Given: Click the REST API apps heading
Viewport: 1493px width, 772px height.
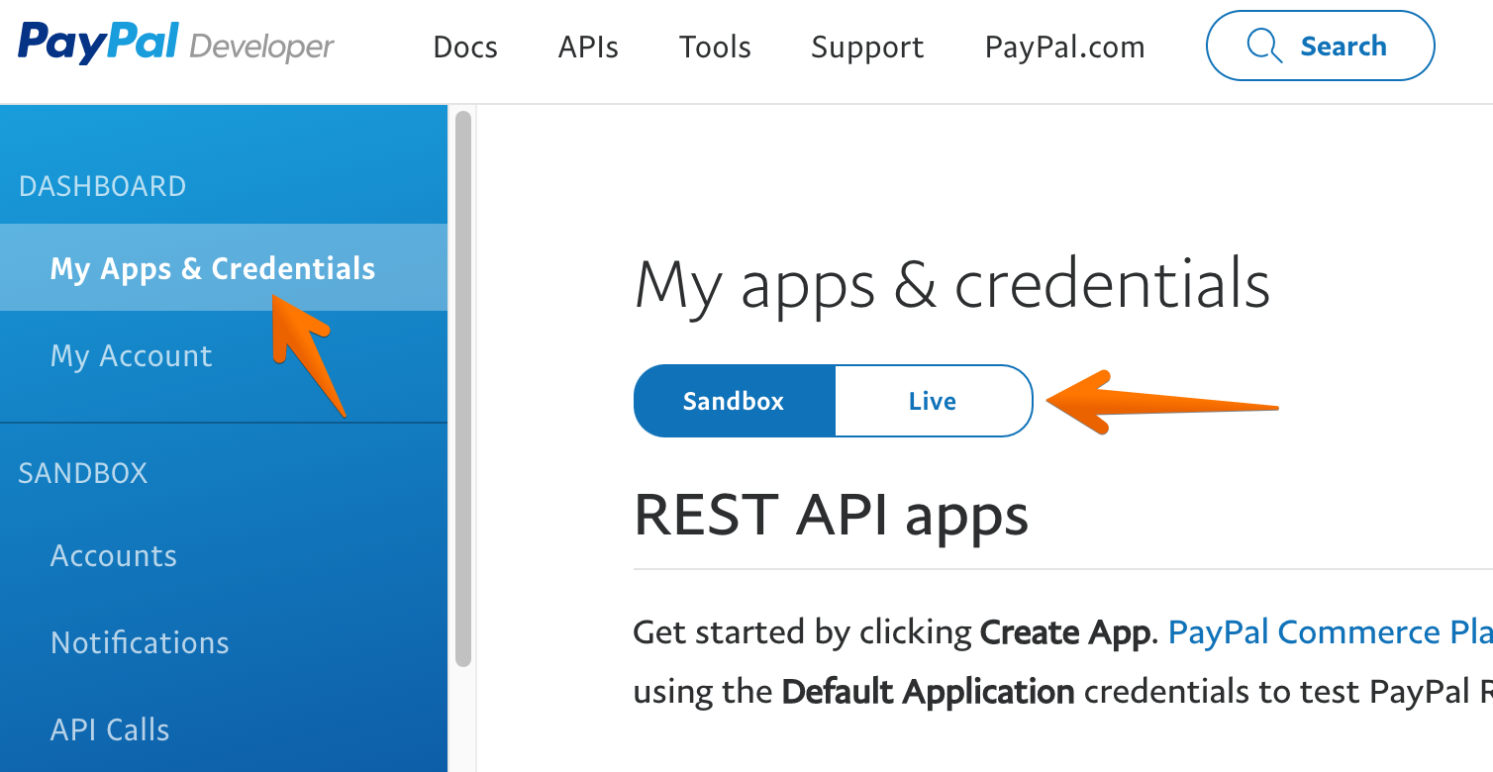Looking at the screenshot, I should pos(831,515).
